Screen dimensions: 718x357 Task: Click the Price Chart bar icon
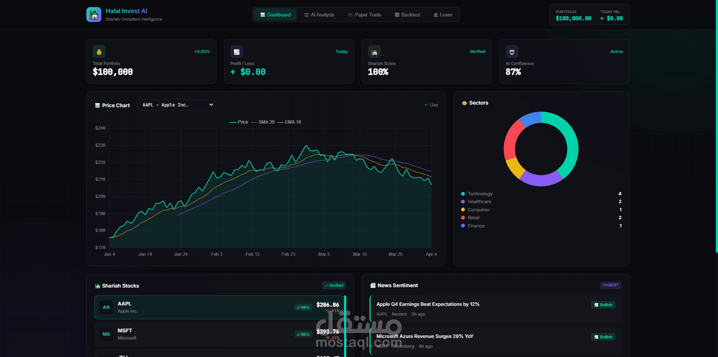[98, 105]
